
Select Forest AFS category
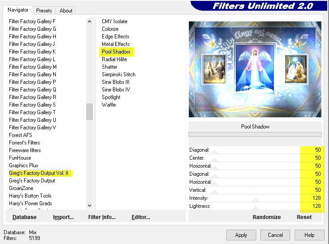click(21, 135)
